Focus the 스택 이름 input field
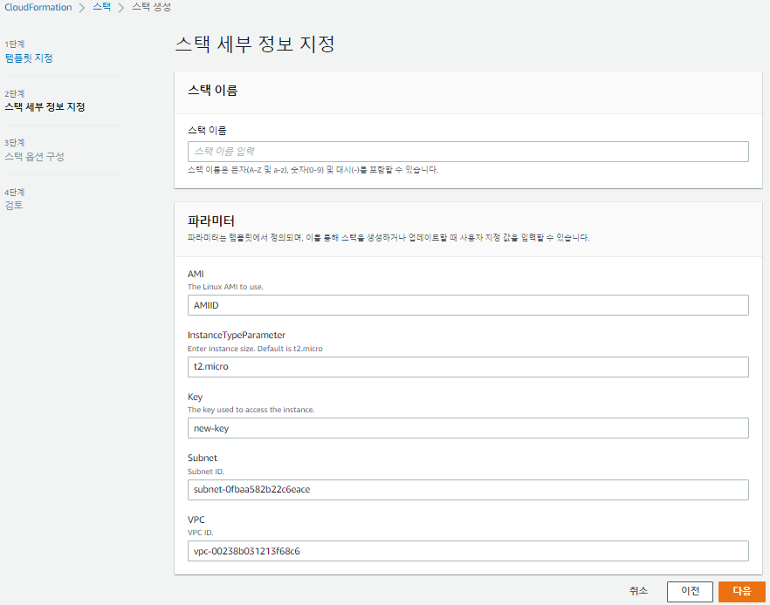The width and height of the screenshot is (770, 605). click(x=468, y=152)
